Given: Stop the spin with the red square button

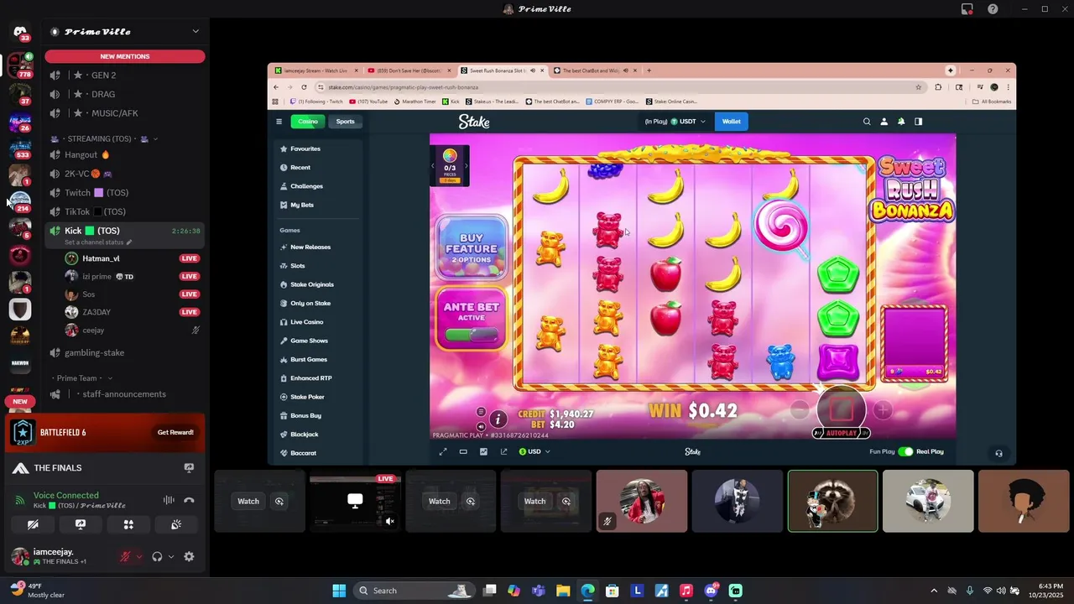Looking at the screenshot, I should [842, 409].
